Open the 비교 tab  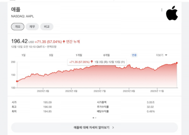point(47,27)
